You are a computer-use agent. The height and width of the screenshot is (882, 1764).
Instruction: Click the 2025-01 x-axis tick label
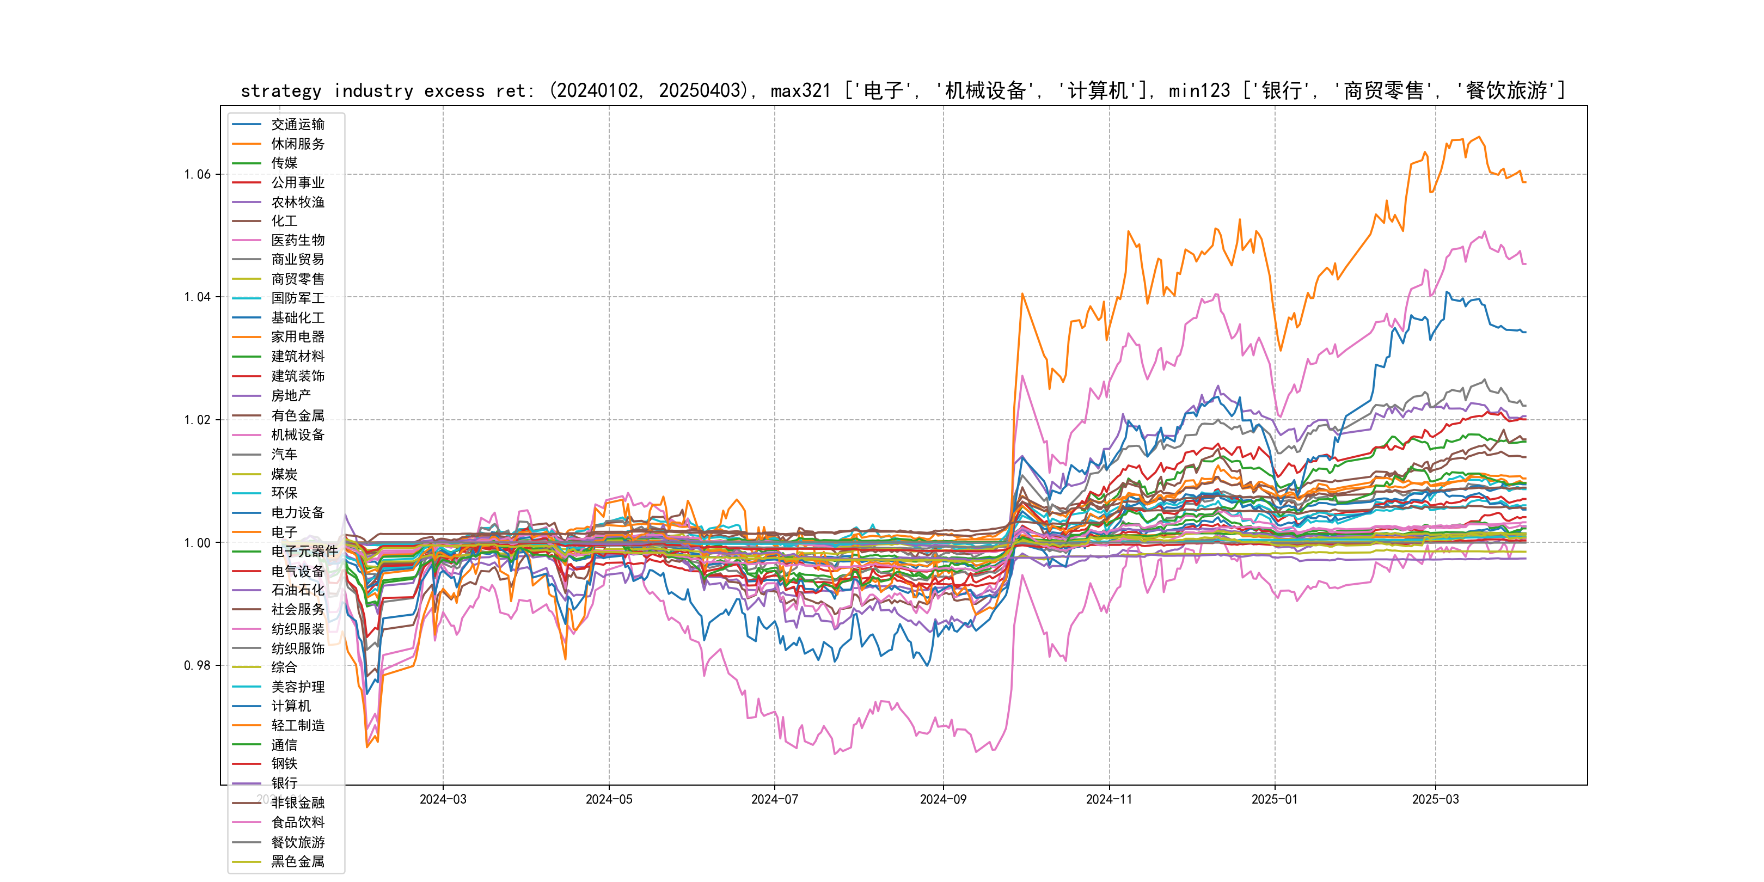(1275, 799)
